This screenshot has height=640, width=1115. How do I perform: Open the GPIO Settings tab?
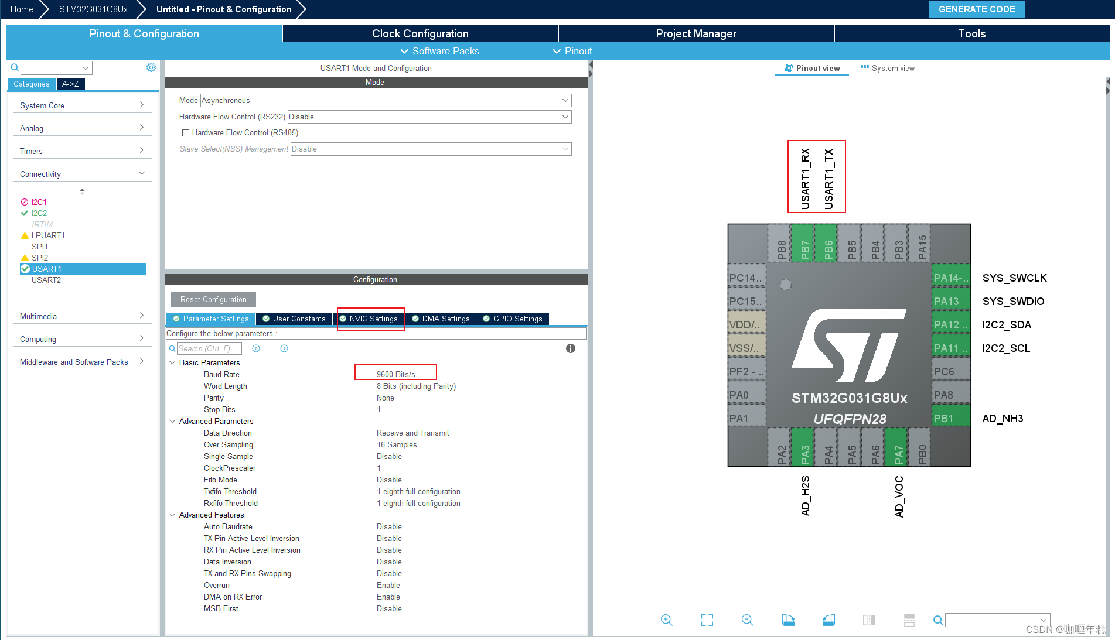(513, 319)
